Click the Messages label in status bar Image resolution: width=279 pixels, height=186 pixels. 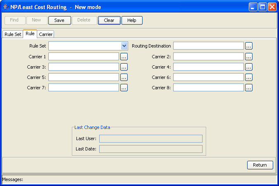pyautogui.click(x=13, y=179)
